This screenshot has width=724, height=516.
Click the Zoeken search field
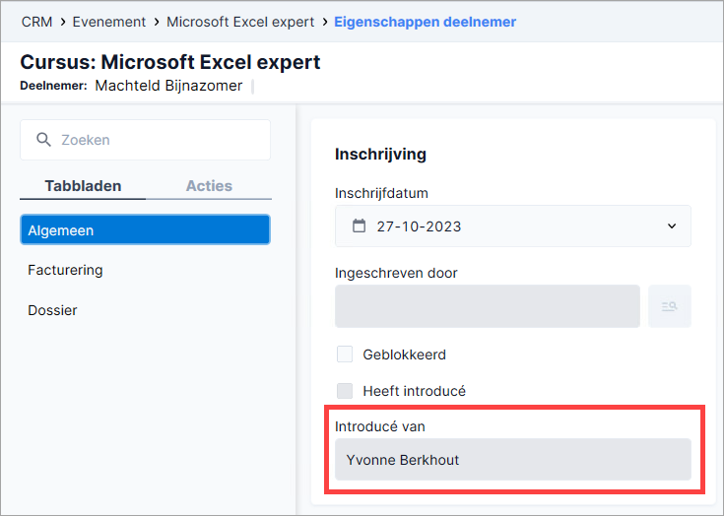point(145,140)
